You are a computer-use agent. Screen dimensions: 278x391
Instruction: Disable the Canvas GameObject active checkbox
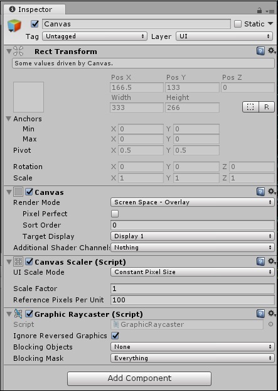[35, 24]
